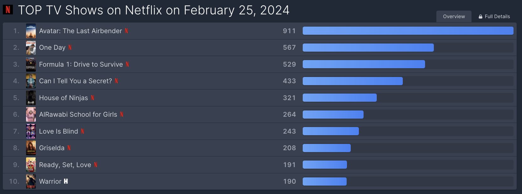
Task: Open the Love Is Blind title link
Action: 59,131
